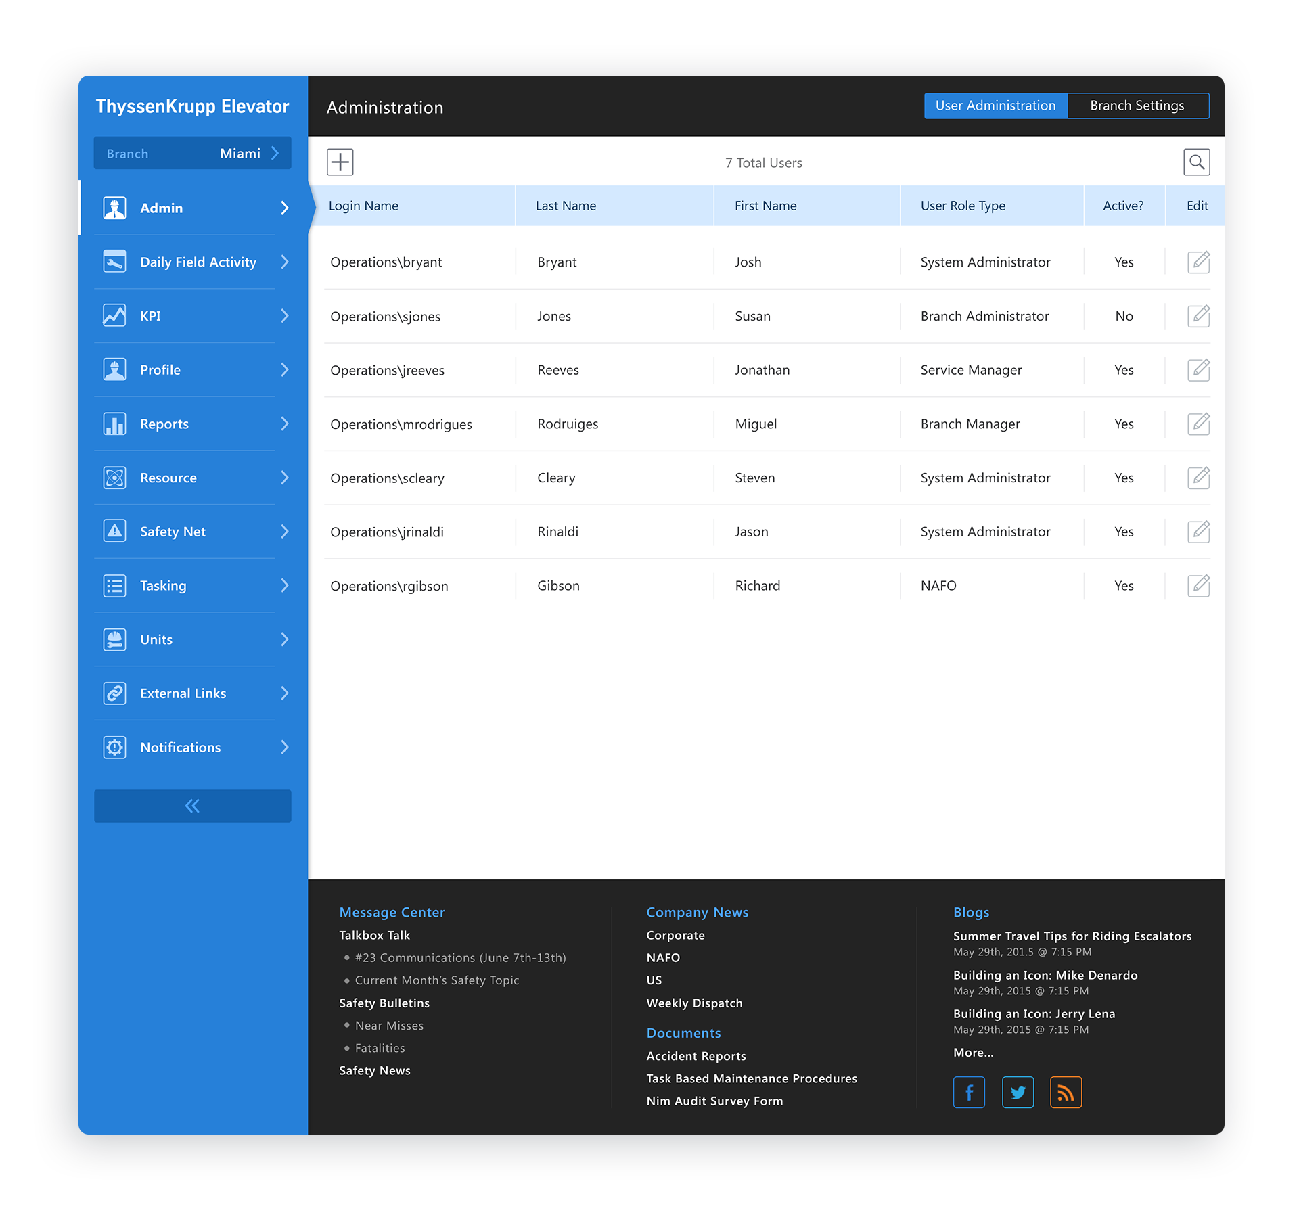Click the Safety Net warning icon
The height and width of the screenshot is (1213, 1299).
[114, 531]
